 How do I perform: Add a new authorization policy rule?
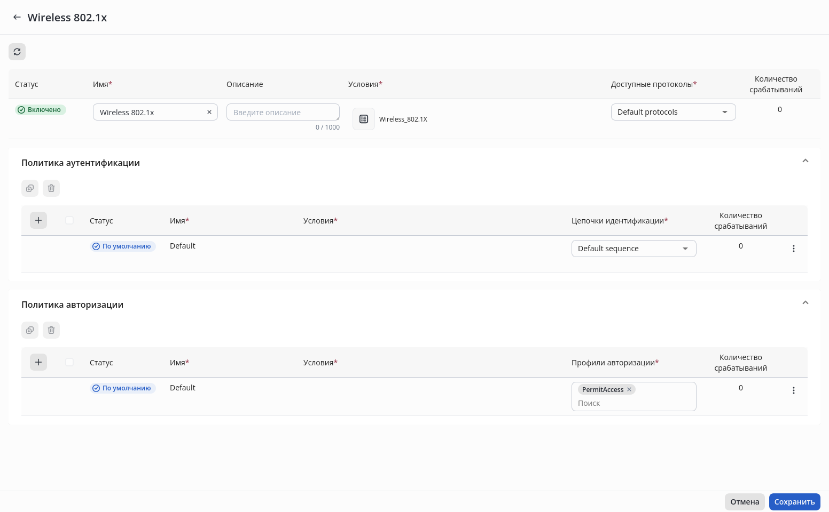pos(38,362)
